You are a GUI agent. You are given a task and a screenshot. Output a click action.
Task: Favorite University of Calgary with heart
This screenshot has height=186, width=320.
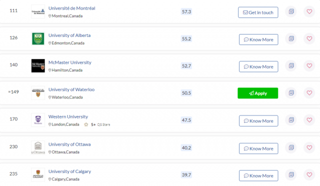pos(309,175)
